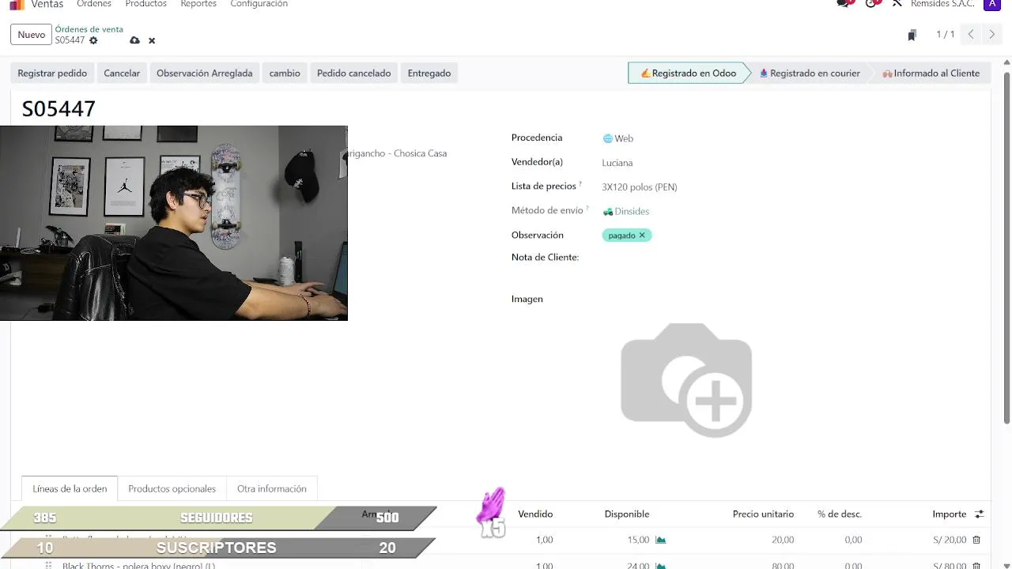
Task: Click the Nuevo button
Action: point(32,35)
